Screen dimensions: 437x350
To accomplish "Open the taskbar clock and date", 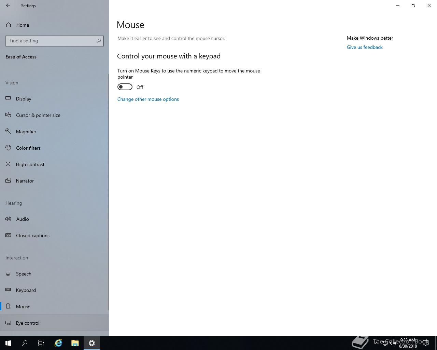I will click(x=408, y=343).
